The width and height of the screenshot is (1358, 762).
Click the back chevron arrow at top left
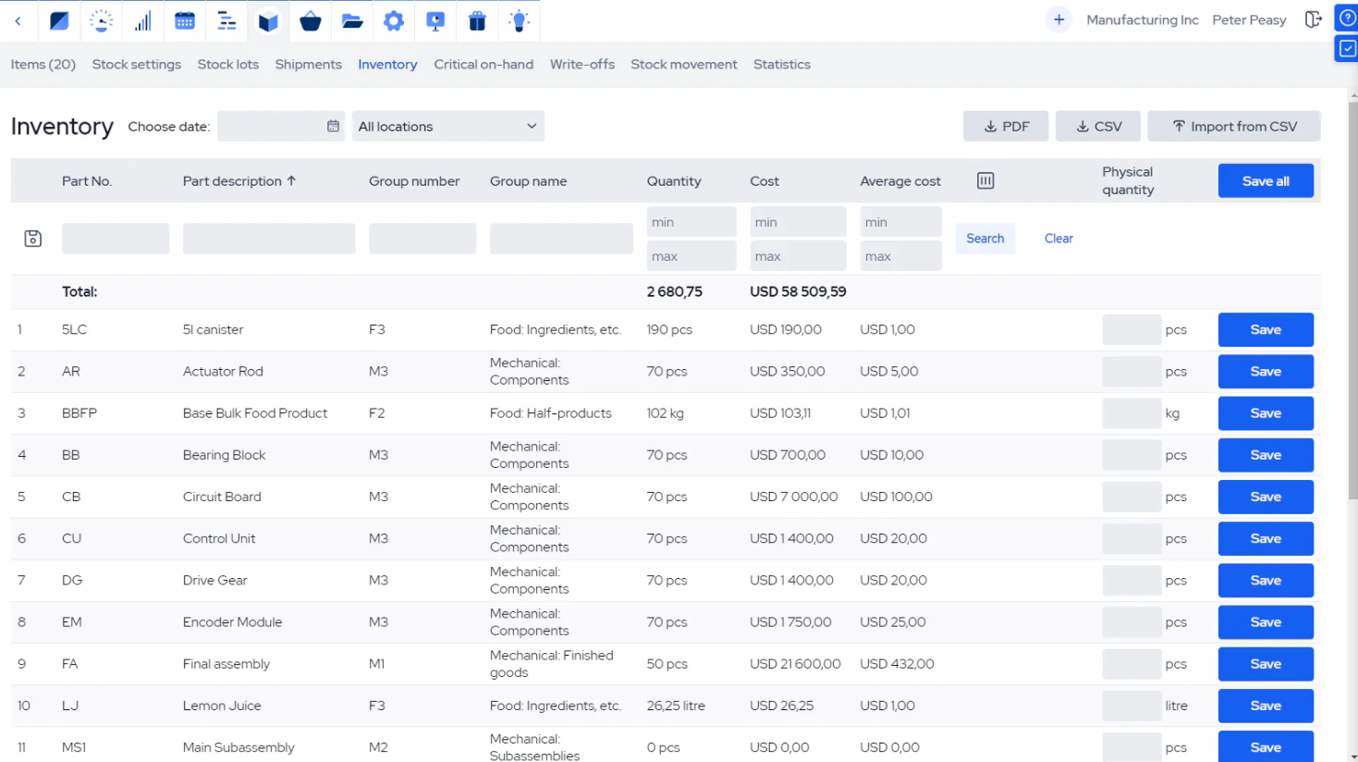18,20
